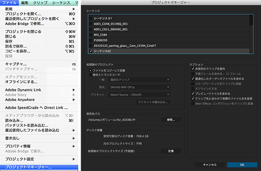The height and width of the screenshot is (171, 261).
Task: Select Adobe Bridge で参照... menu item
Action: point(39,24)
